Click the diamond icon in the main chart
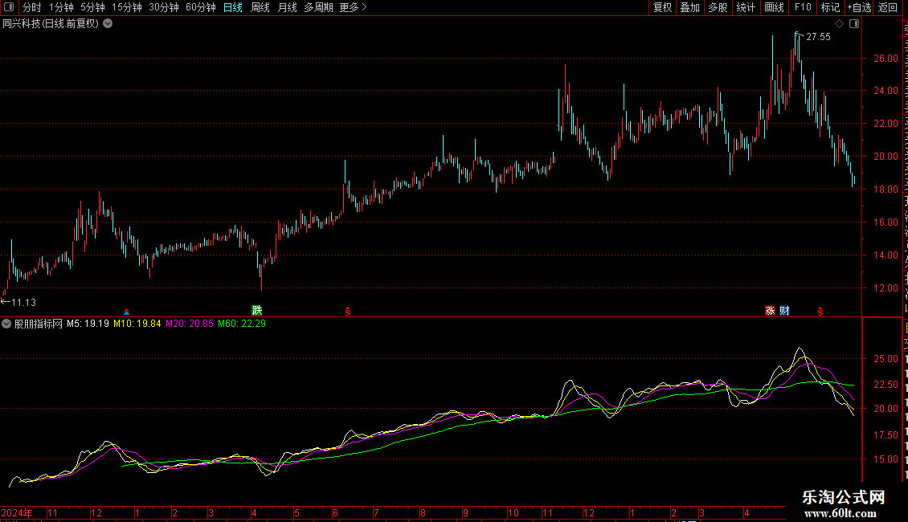The height and width of the screenshot is (522, 908). point(839,24)
